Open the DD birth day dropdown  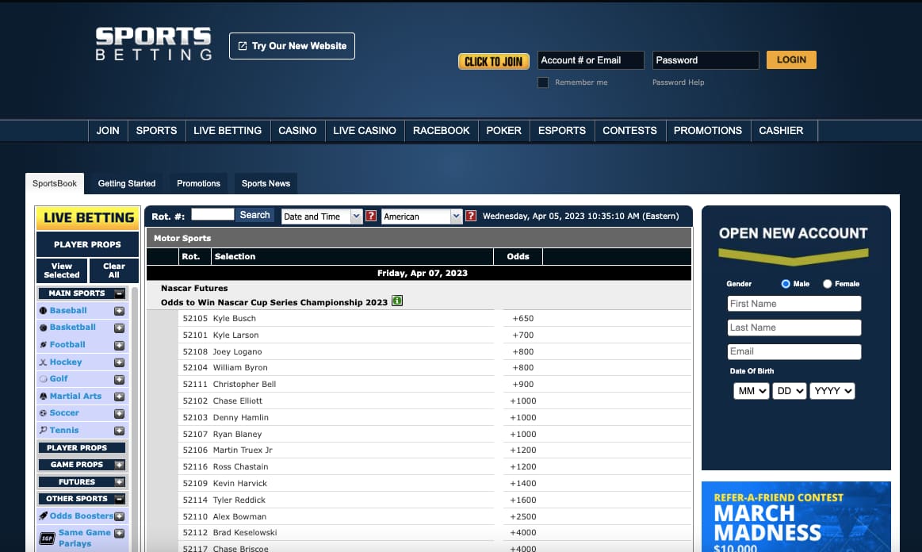(x=789, y=391)
